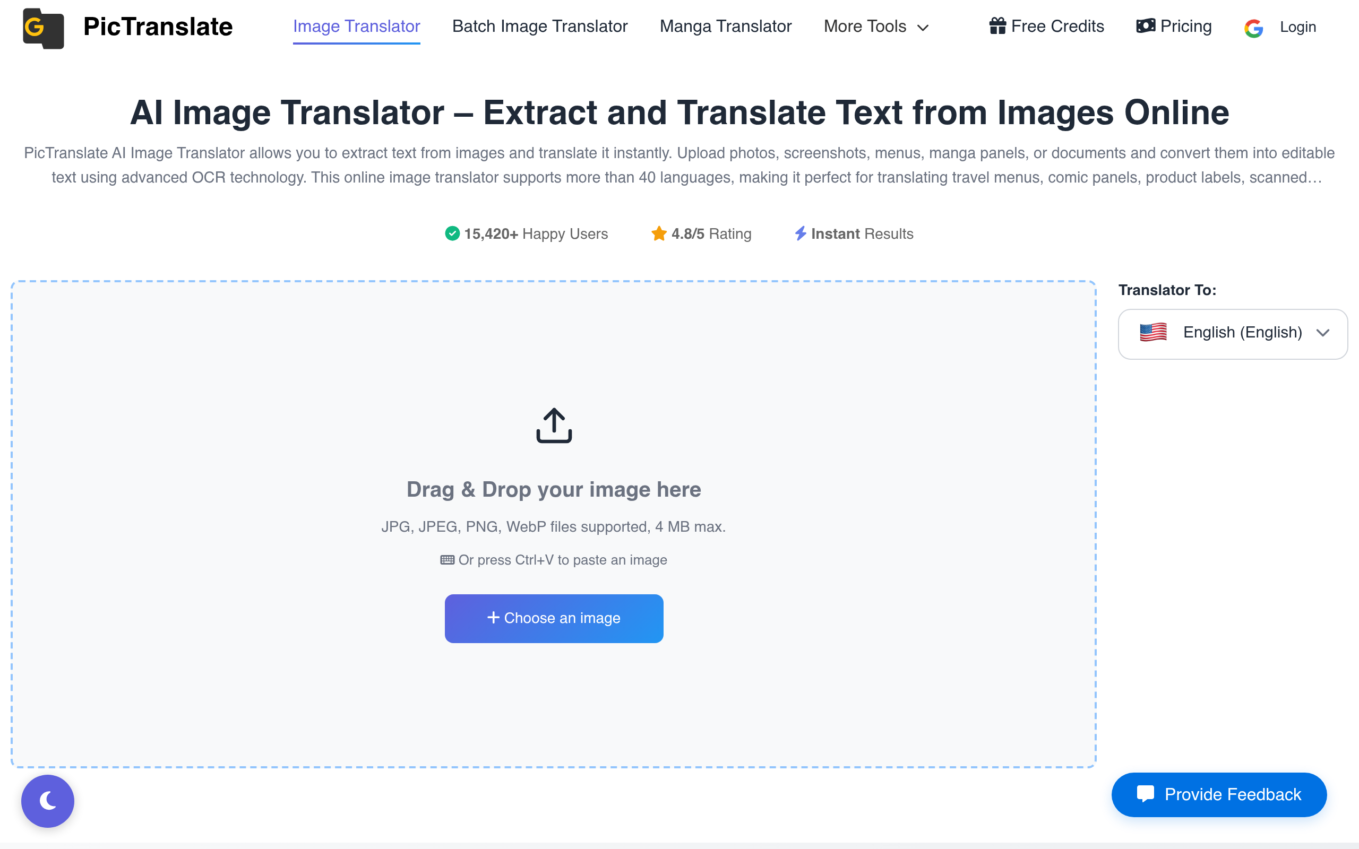Click the gift icon for Free Credits
Image resolution: width=1359 pixels, height=849 pixels.
click(997, 26)
